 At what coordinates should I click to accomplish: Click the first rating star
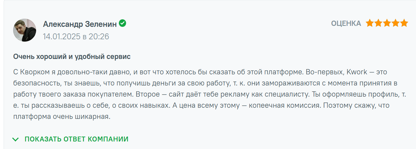[370, 23]
